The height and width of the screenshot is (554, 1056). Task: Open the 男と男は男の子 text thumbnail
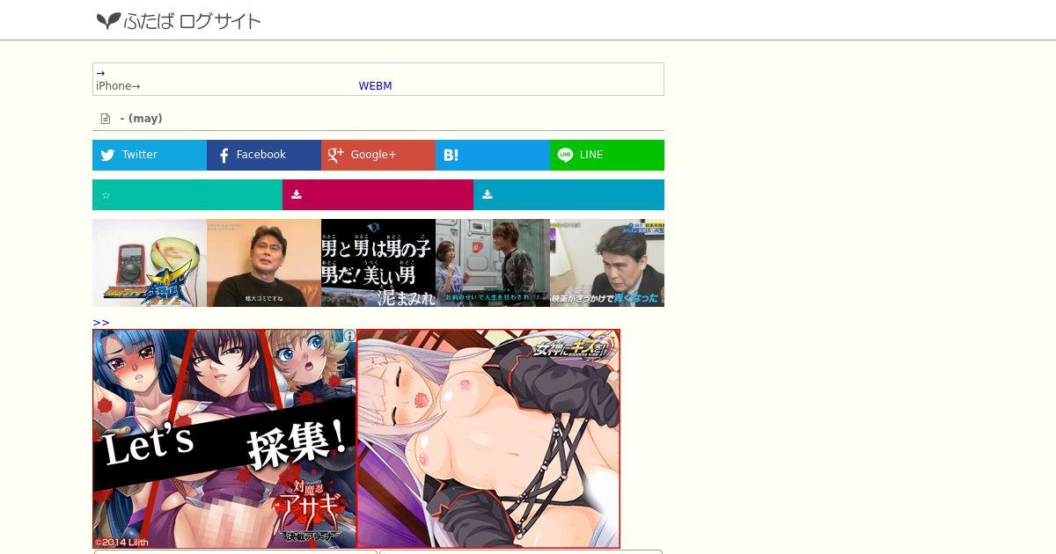pyautogui.click(x=378, y=263)
